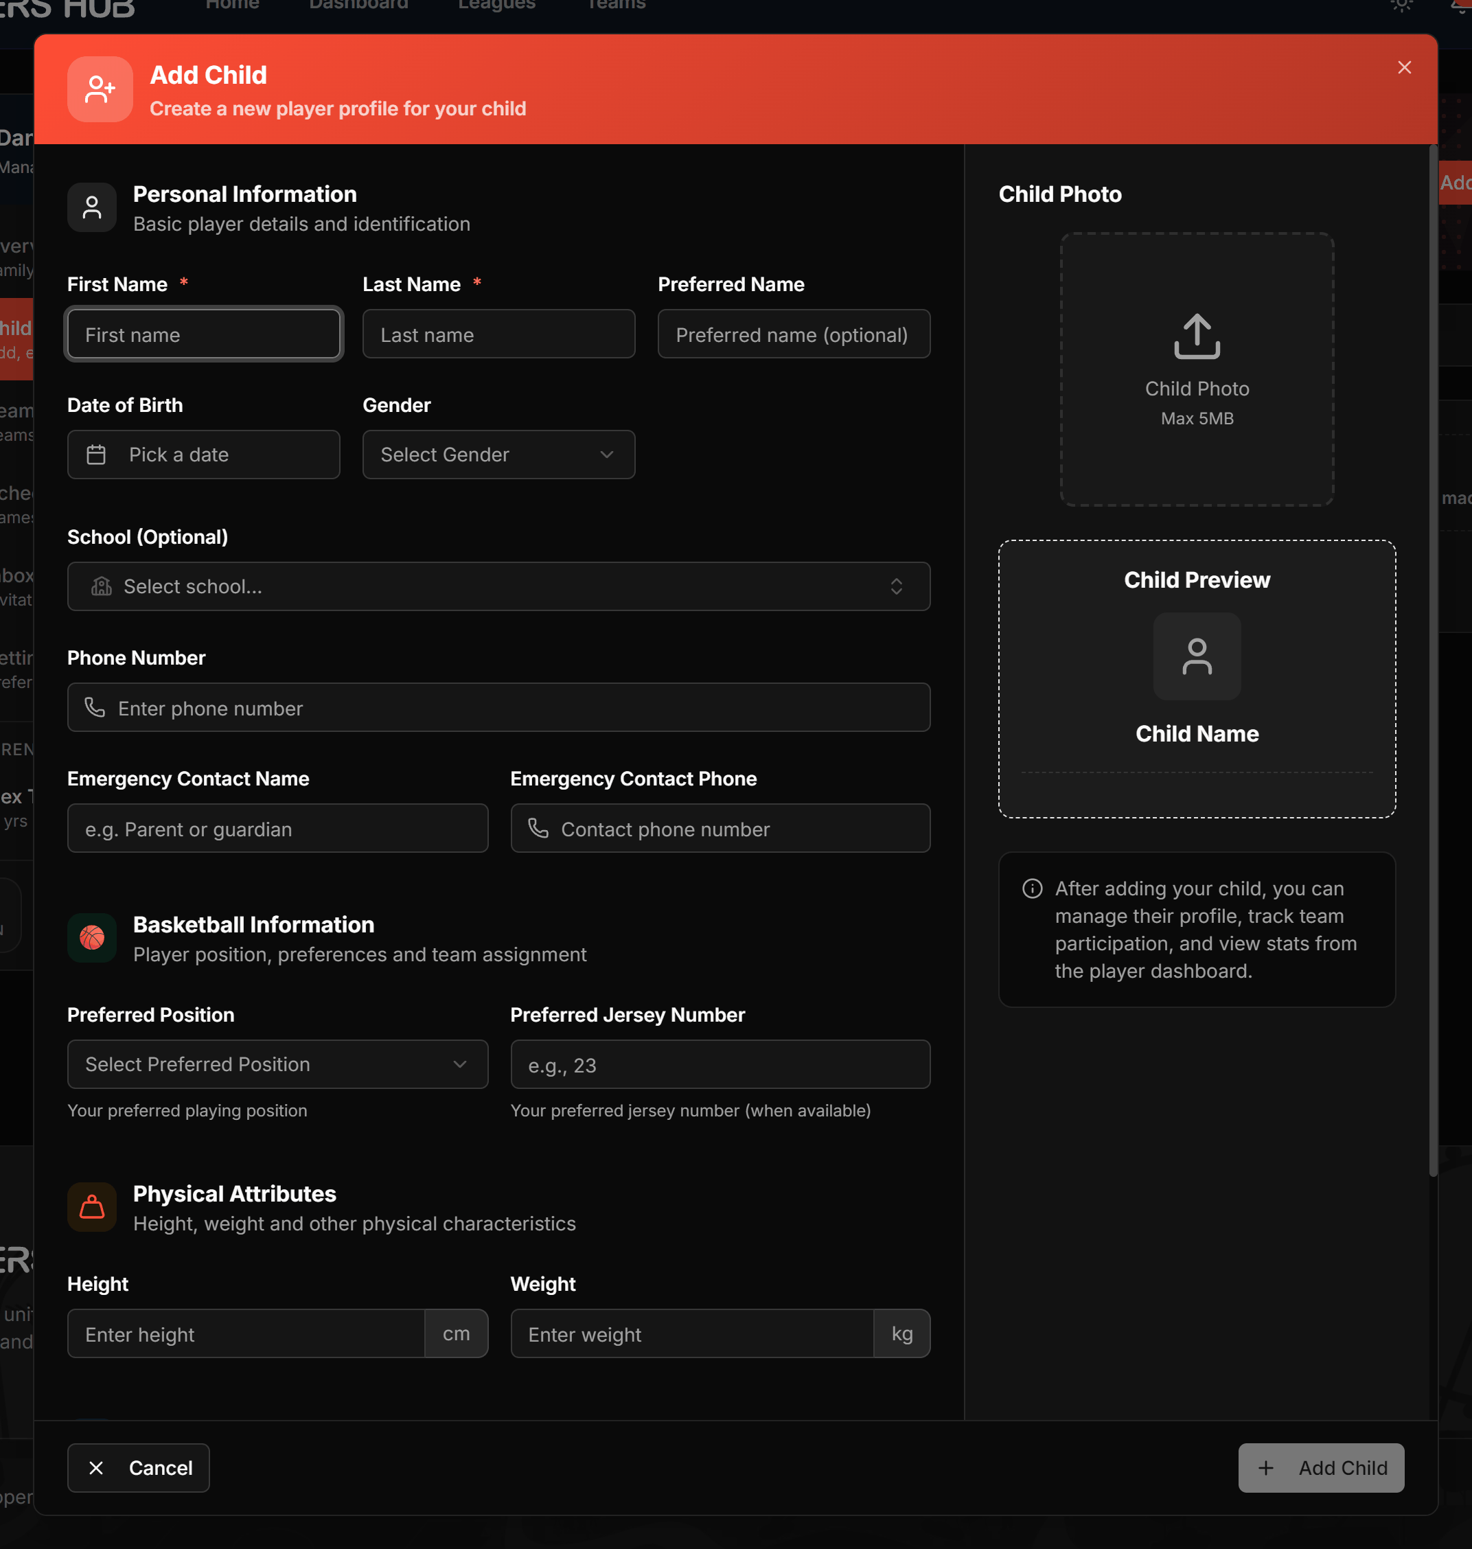Viewport: 1472px width, 1549px height.
Task: Focus the Last name input field
Action: pos(498,334)
